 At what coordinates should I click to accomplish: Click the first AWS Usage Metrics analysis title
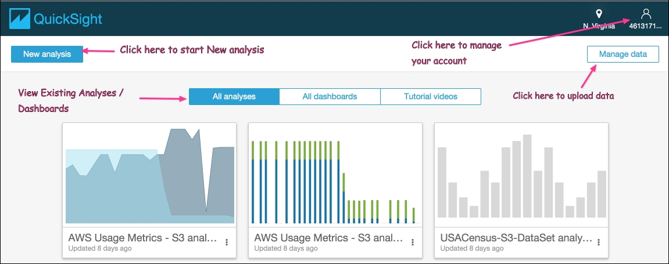point(143,237)
